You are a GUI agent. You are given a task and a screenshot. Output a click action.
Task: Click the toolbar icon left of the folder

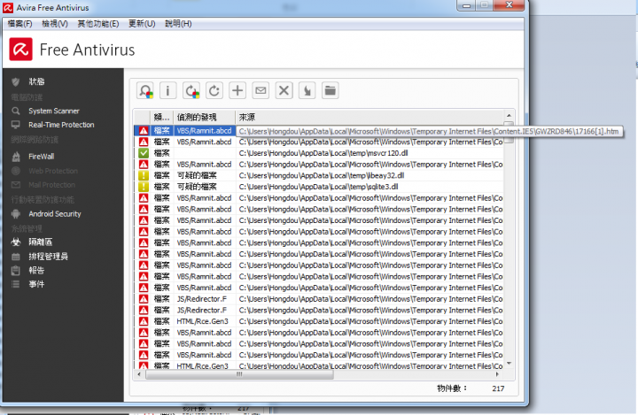(307, 90)
